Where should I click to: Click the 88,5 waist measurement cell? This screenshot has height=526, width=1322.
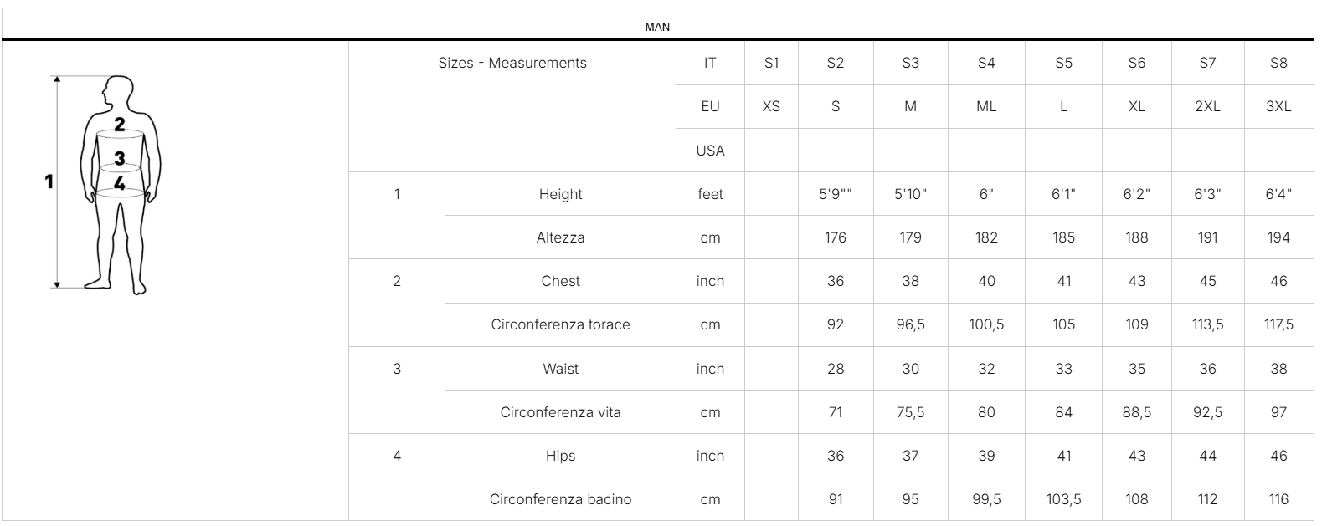pyautogui.click(x=1136, y=412)
